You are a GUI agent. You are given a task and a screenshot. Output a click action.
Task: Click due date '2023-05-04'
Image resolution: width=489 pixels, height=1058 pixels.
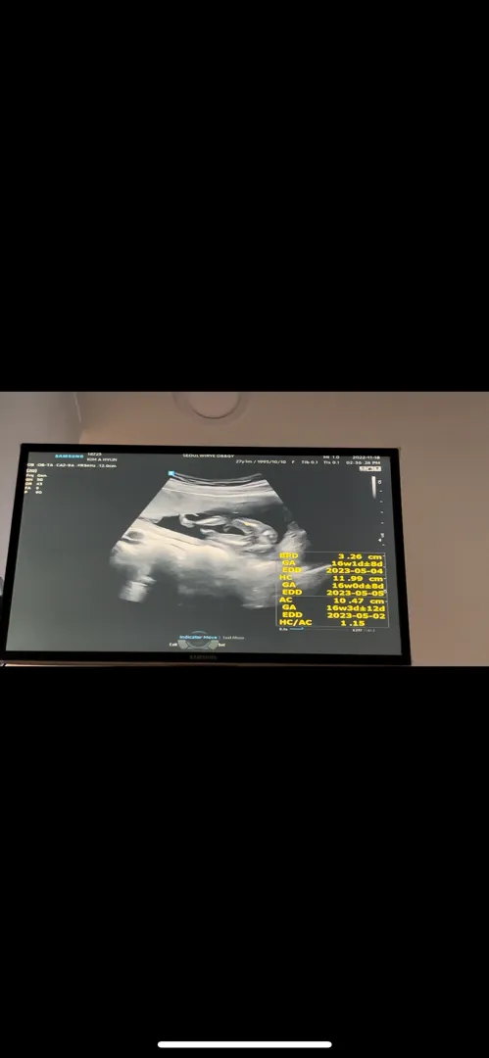[x=356, y=571]
